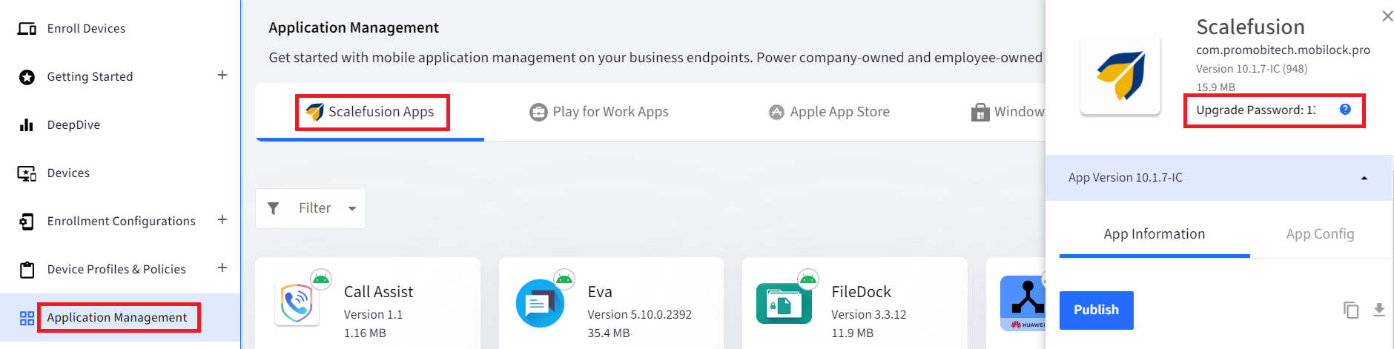1394x349 pixels.
Task: Click the Android badge on FileDock
Action: 808,279
